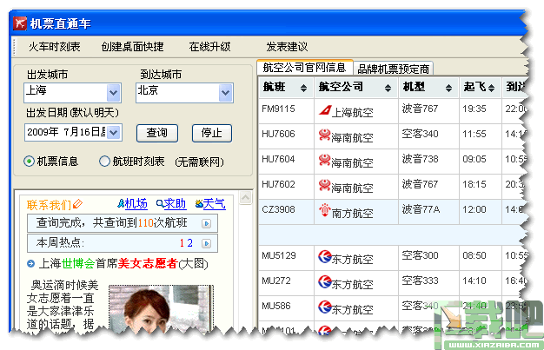
Task: Select the 机票信息 radio button
Action: click(29, 162)
